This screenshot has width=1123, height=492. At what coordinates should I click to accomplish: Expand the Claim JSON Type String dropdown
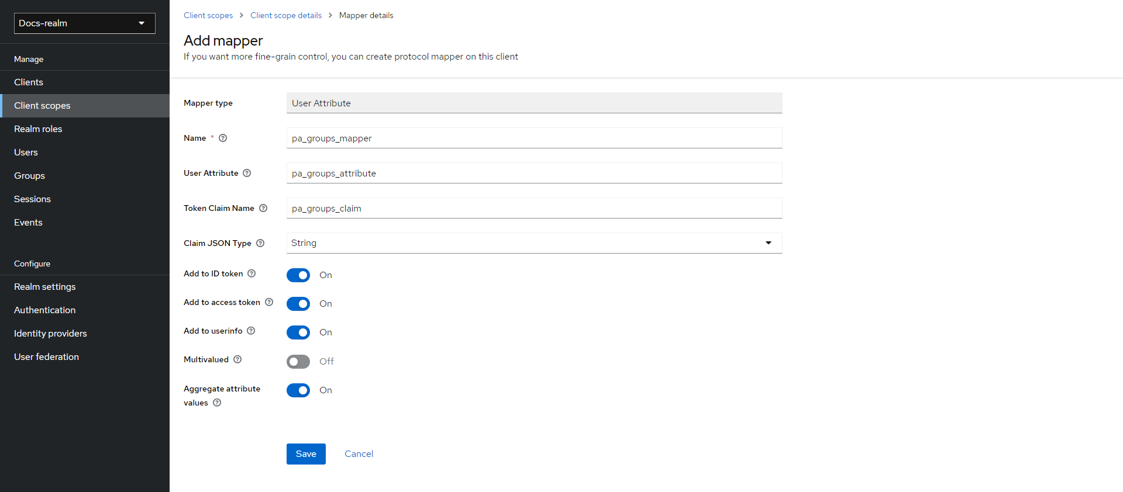click(534, 243)
